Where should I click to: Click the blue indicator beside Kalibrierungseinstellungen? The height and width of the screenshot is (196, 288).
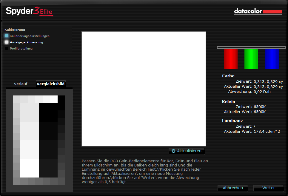pyautogui.click(x=7, y=36)
